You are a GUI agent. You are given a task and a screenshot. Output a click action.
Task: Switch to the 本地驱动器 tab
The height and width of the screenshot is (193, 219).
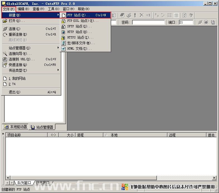[x=16, y=127]
